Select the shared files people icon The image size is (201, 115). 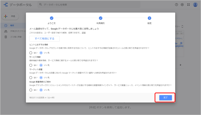tap(6, 31)
